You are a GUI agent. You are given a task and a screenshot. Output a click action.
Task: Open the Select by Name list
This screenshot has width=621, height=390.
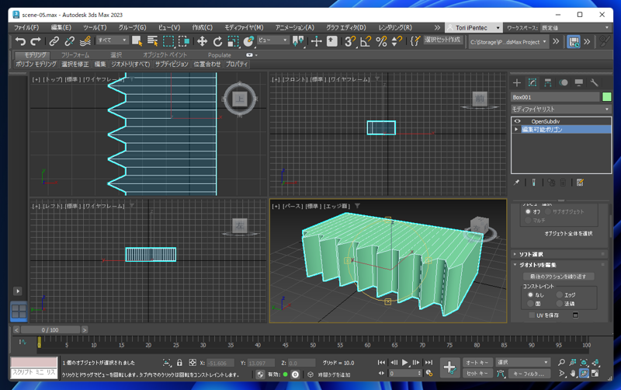tap(152, 41)
